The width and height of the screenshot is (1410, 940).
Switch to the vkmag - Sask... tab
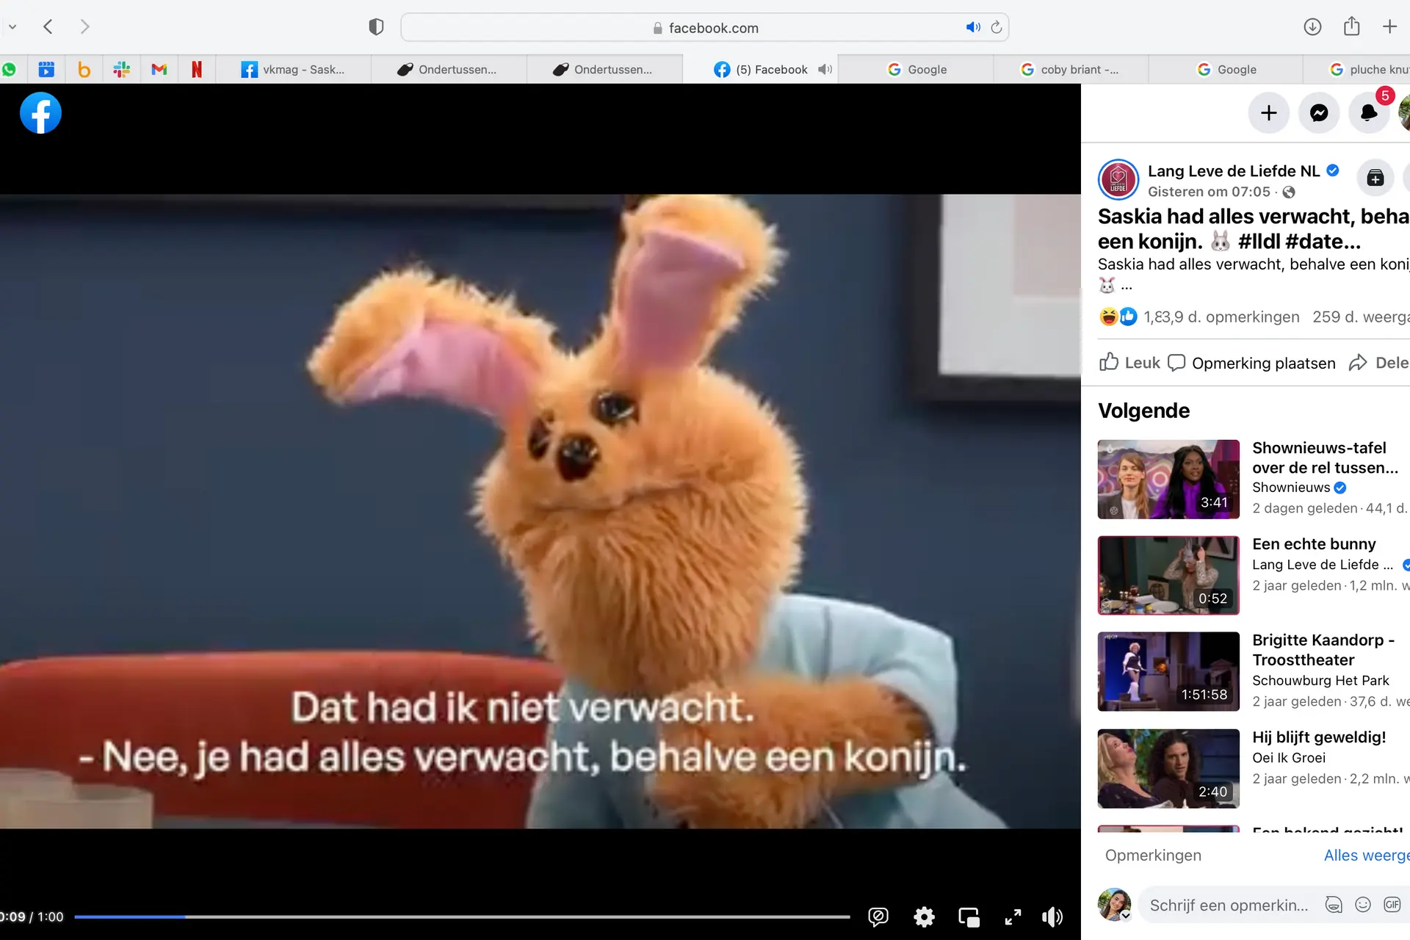294,69
